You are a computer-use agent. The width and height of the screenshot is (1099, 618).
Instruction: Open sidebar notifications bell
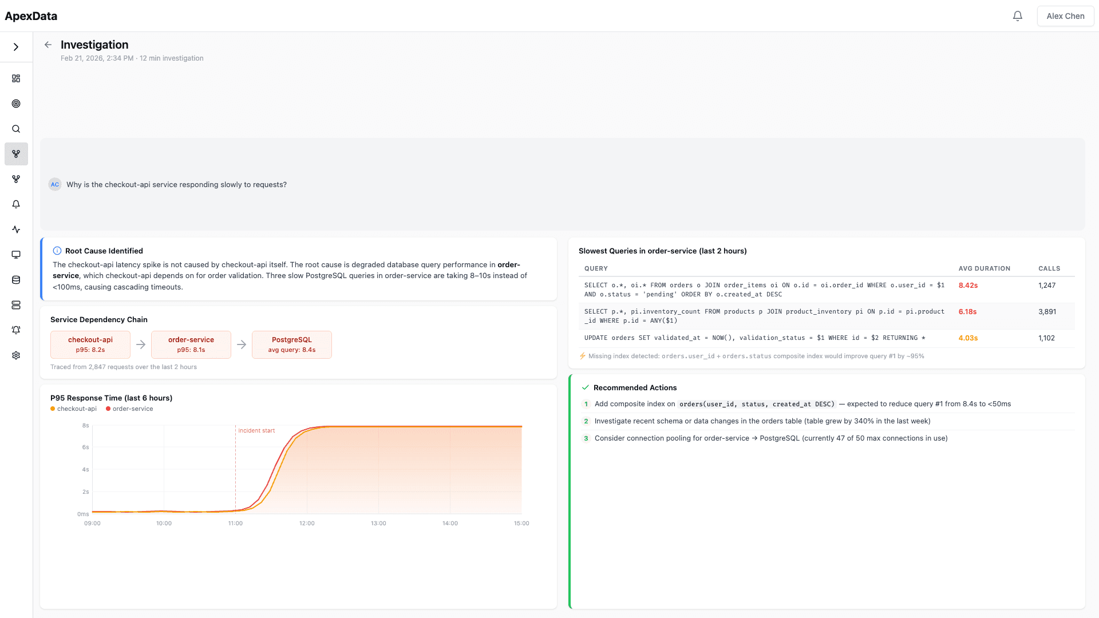click(16, 204)
